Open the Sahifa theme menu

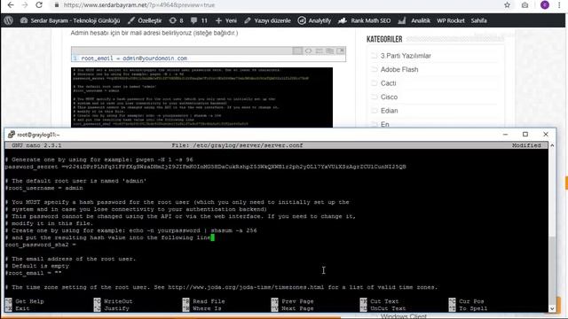(x=479, y=20)
